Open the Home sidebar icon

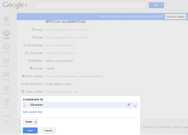(6, 19)
